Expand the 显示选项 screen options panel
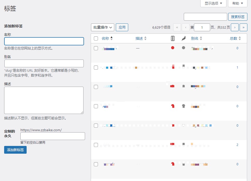The width and height of the screenshot is (251, 181). [x=213, y=3]
